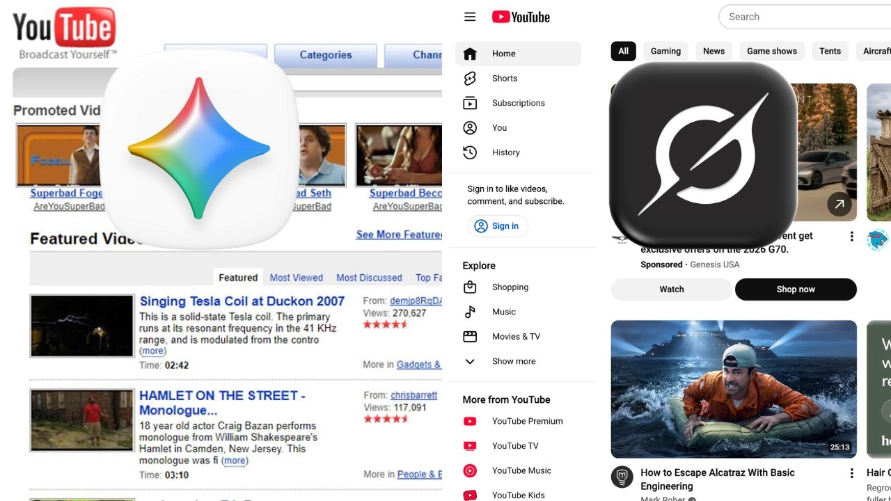Click Mark Rober channel avatar
This screenshot has width=891, height=501.
pyautogui.click(x=622, y=477)
